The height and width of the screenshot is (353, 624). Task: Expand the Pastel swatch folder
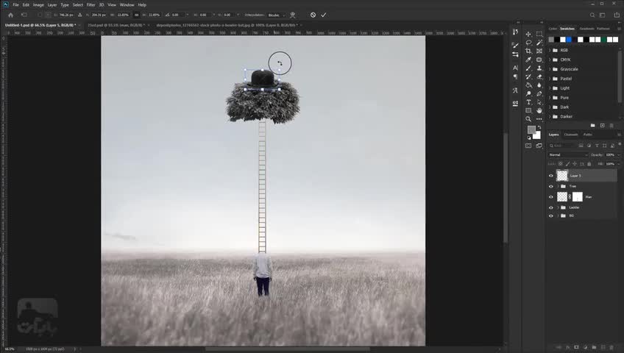click(x=550, y=79)
